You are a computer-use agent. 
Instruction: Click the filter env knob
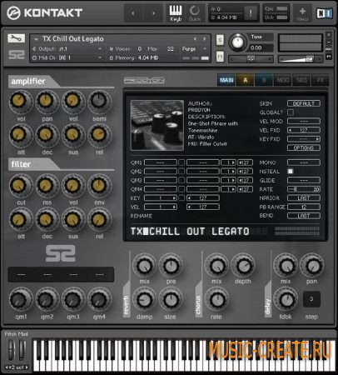click(x=99, y=185)
